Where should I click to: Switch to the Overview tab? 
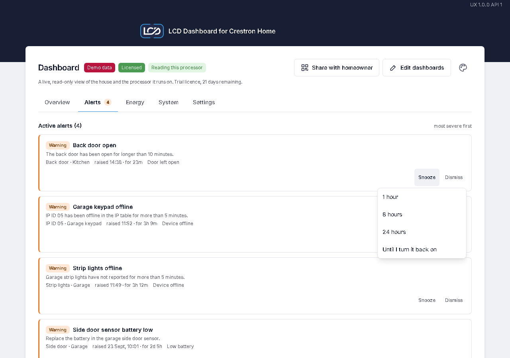[57, 102]
